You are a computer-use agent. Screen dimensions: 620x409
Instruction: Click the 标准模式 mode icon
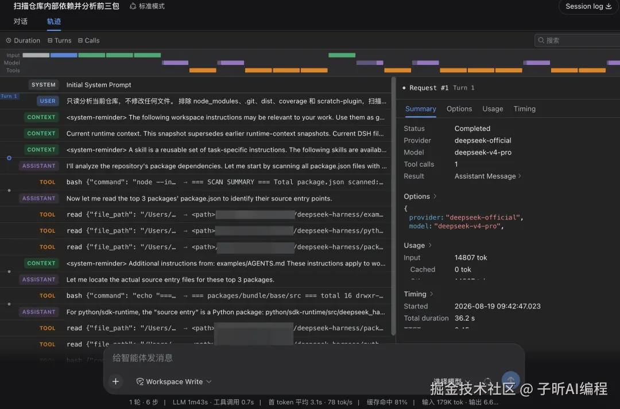tap(133, 6)
